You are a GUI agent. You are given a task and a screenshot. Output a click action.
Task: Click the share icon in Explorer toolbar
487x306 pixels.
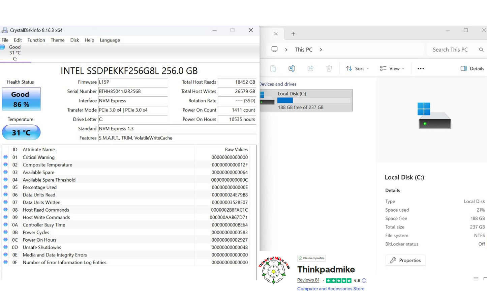(310, 68)
